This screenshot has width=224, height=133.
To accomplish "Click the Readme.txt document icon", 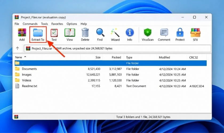I will coord(17,86).
